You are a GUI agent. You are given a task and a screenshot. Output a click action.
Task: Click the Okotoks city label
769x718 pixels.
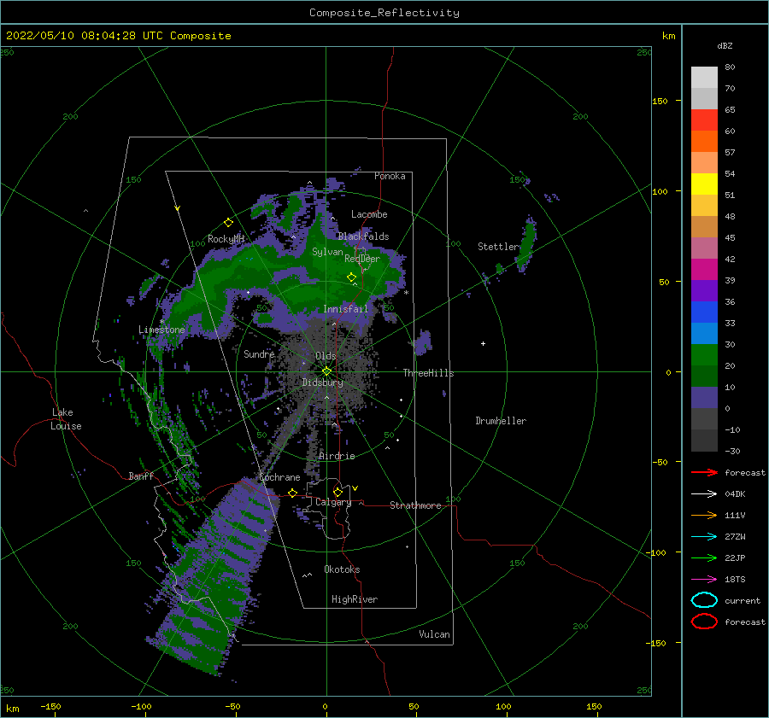[x=342, y=569]
